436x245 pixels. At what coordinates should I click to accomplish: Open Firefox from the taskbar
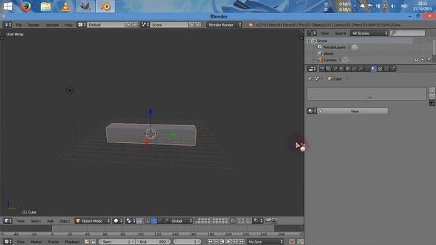pyautogui.click(x=26, y=6)
